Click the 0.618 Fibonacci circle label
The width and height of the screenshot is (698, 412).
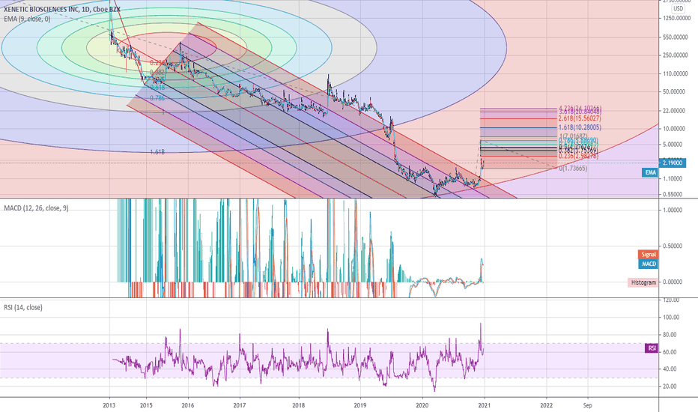tap(157, 88)
